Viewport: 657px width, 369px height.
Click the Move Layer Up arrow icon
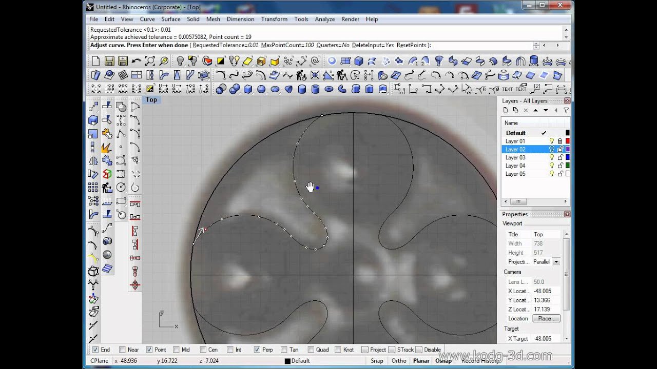[x=536, y=110]
